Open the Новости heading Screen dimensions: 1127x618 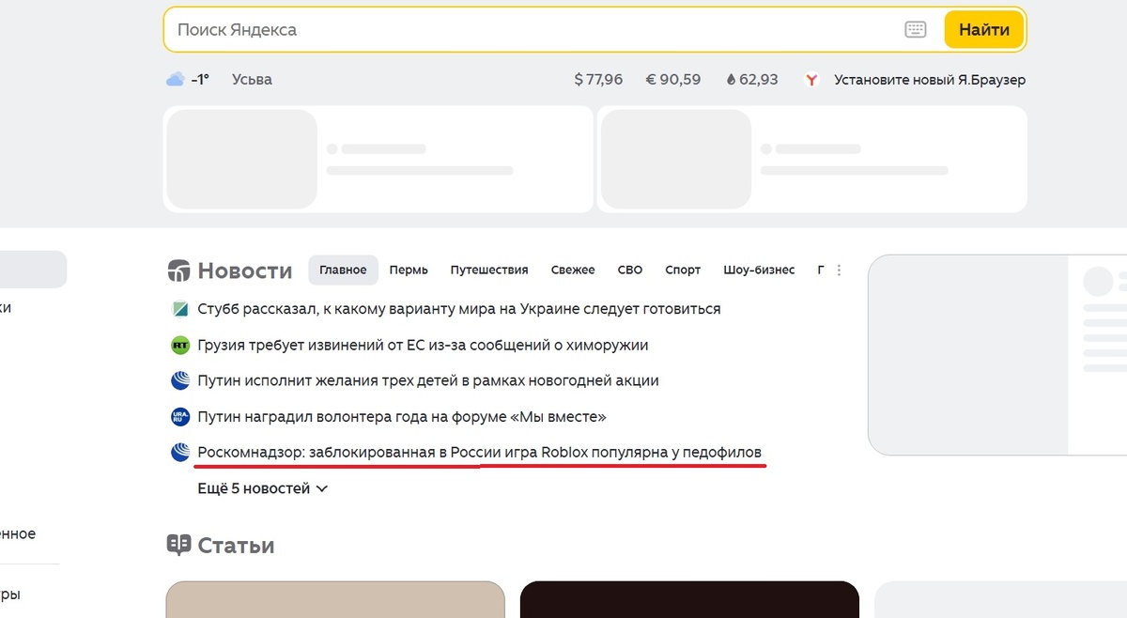pos(245,271)
